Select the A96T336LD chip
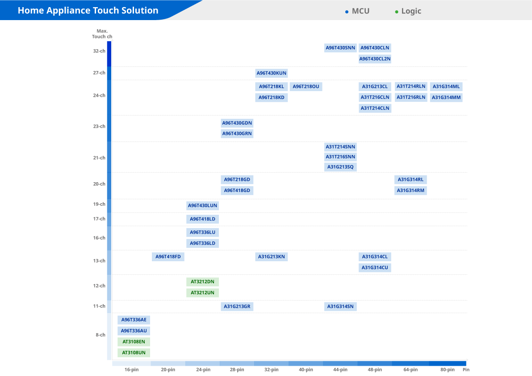 [x=202, y=243]
